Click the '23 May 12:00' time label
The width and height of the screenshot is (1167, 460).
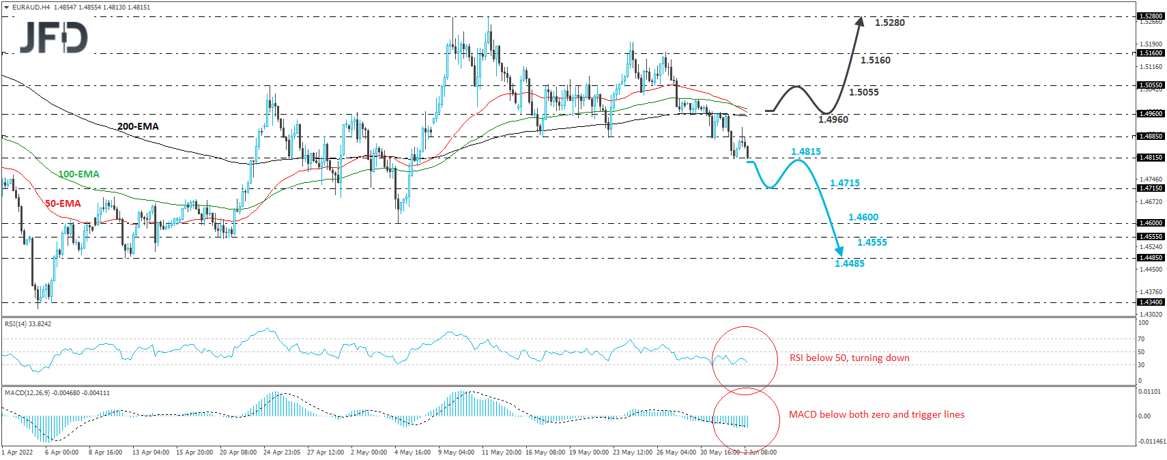click(631, 452)
